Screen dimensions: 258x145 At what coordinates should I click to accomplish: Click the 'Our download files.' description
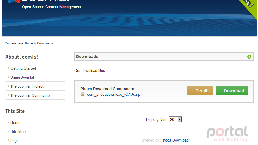point(90,71)
